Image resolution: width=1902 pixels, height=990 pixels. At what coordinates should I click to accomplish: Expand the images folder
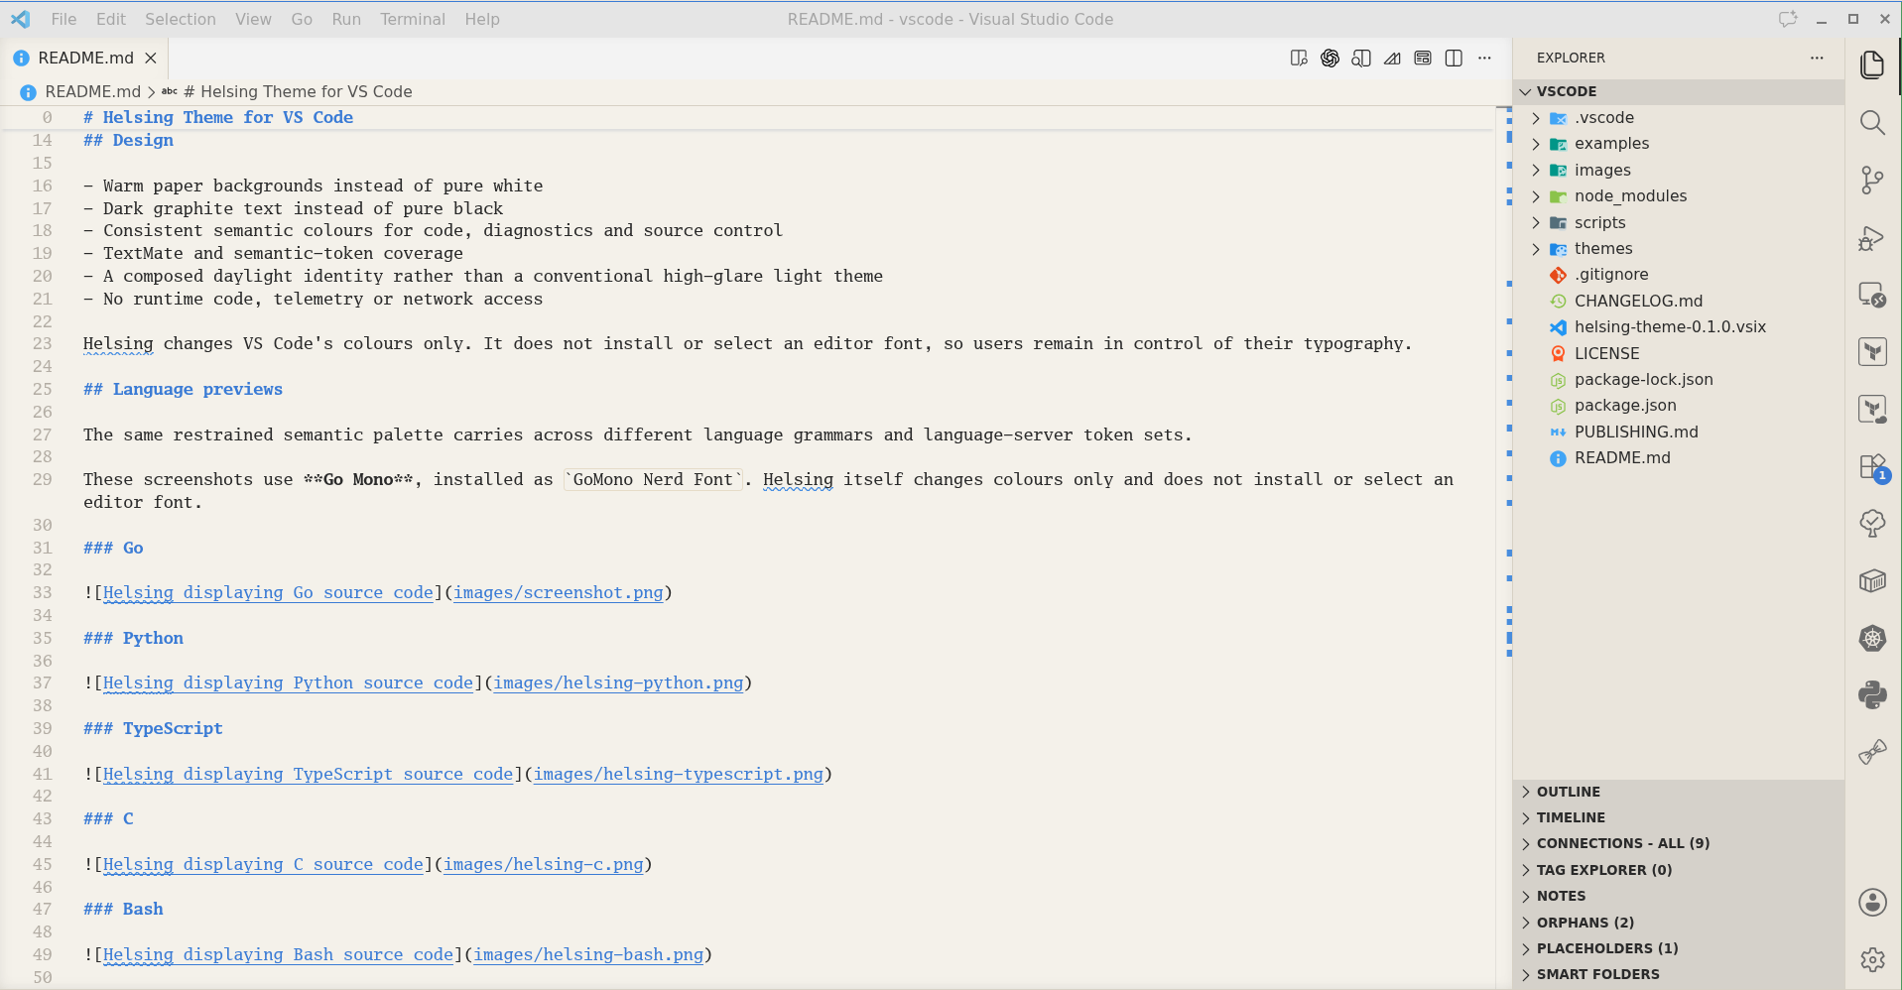(x=1679, y=170)
